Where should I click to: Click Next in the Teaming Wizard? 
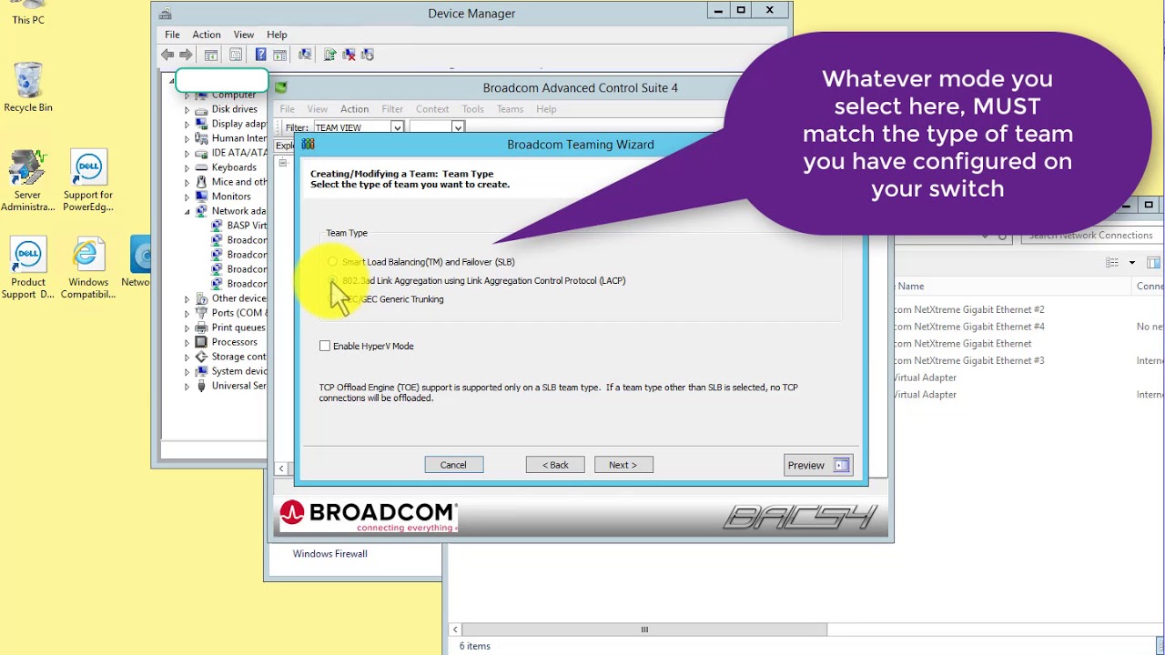click(x=623, y=465)
